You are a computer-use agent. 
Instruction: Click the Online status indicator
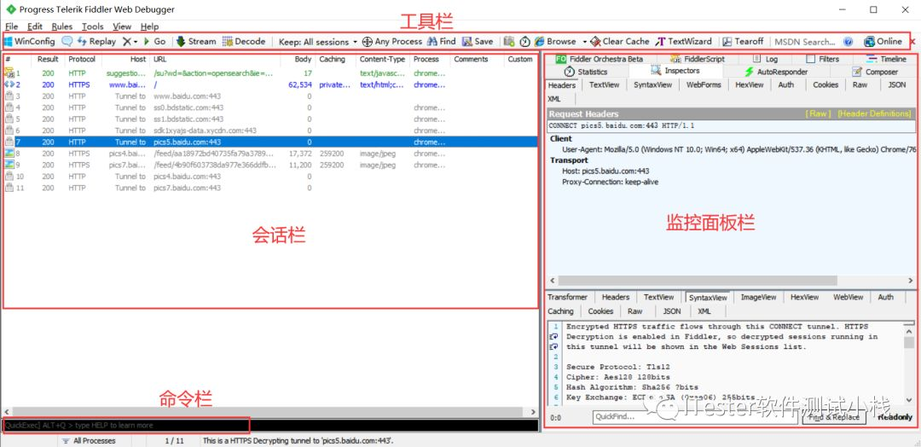pos(883,42)
